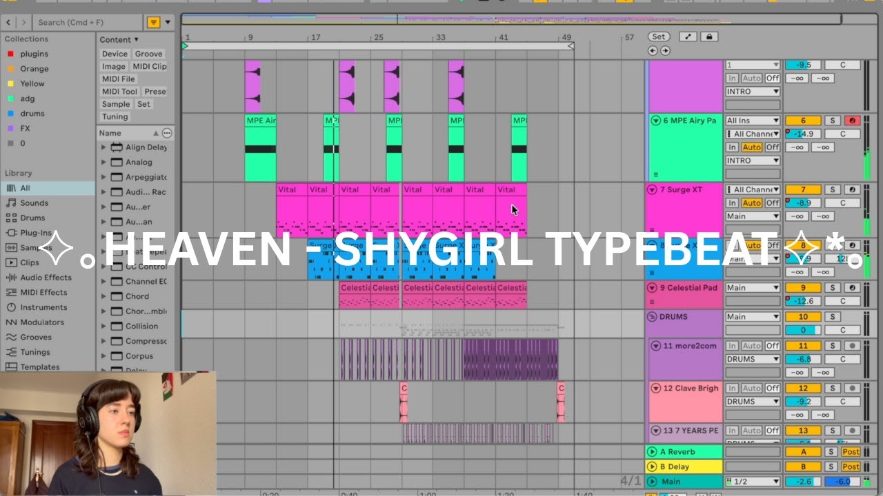Solo track 7 Surge XT
The height and width of the screenshot is (496, 883).
coord(833,189)
